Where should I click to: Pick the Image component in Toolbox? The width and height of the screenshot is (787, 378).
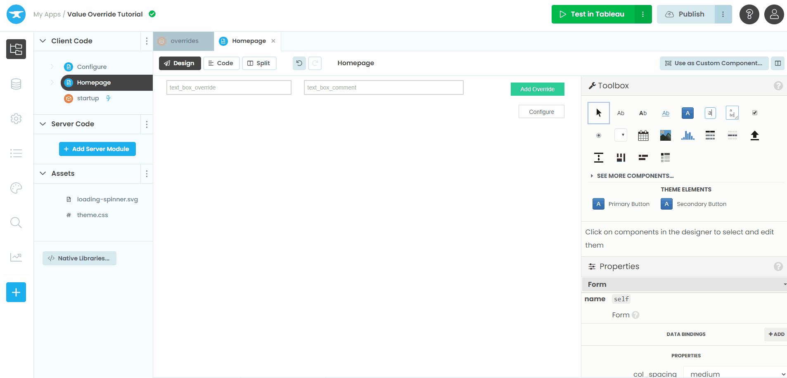[665, 135]
